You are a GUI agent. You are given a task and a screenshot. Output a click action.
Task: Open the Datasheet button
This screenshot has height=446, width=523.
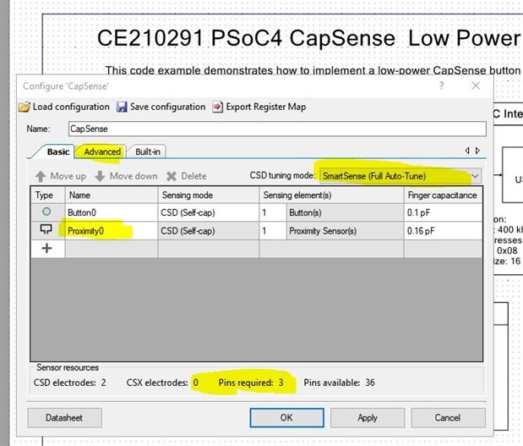(x=64, y=417)
